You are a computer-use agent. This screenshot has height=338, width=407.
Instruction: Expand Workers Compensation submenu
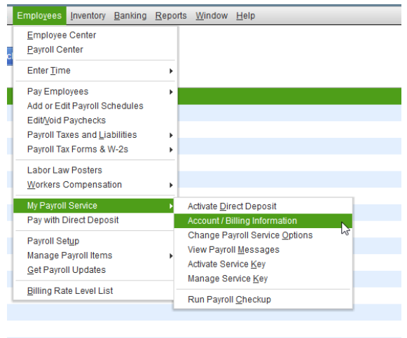click(x=95, y=185)
